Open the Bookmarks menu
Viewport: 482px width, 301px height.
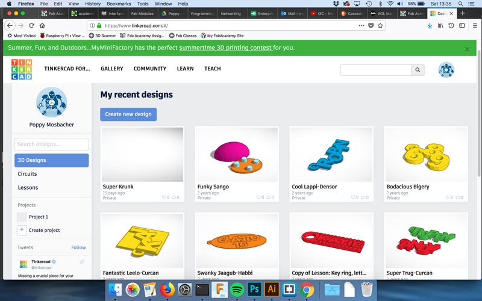(119, 4)
